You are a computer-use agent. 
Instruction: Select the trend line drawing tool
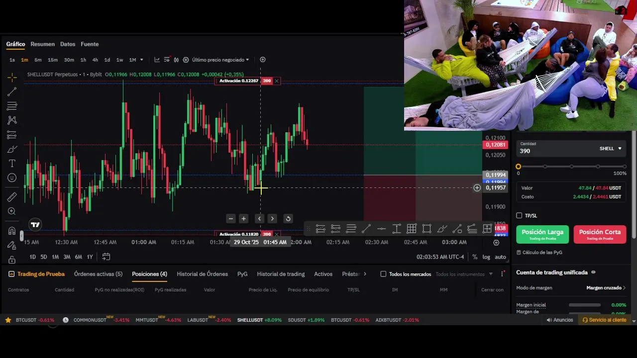coord(12,91)
